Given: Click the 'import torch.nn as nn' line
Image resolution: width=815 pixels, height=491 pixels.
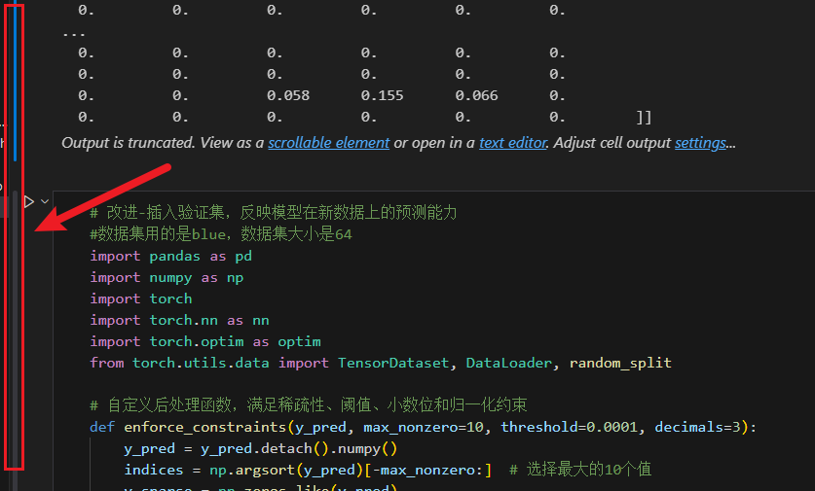Looking at the screenshot, I should pos(180,320).
